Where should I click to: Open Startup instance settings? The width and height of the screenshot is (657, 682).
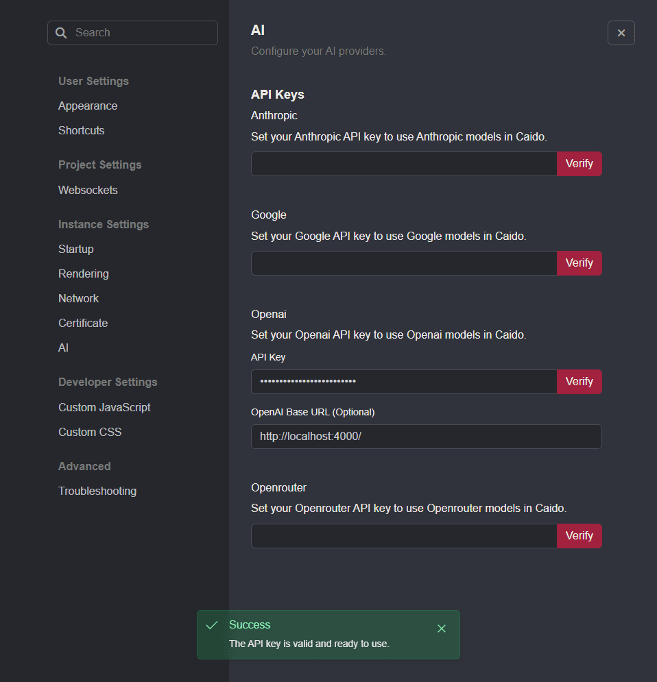[x=75, y=249]
